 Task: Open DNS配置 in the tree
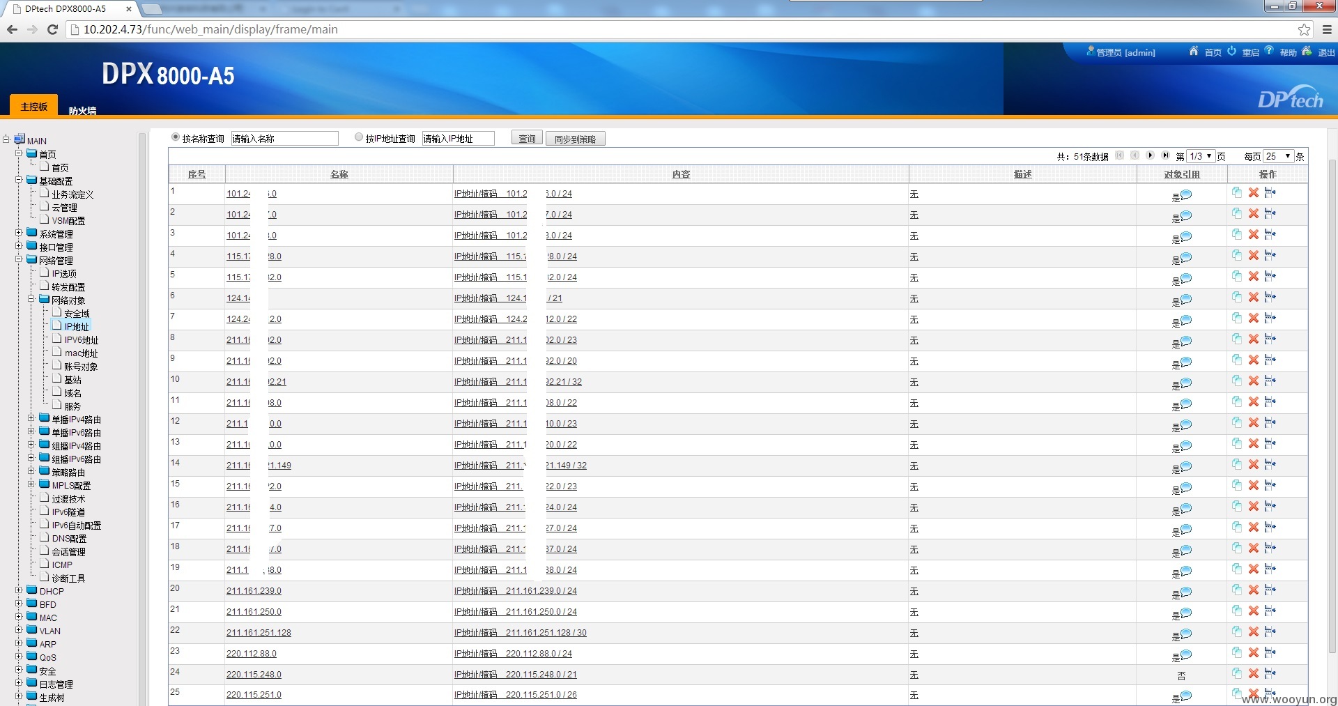pos(69,539)
